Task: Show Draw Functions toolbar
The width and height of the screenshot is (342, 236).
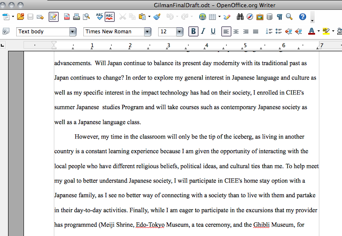Action: coord(227,17)
